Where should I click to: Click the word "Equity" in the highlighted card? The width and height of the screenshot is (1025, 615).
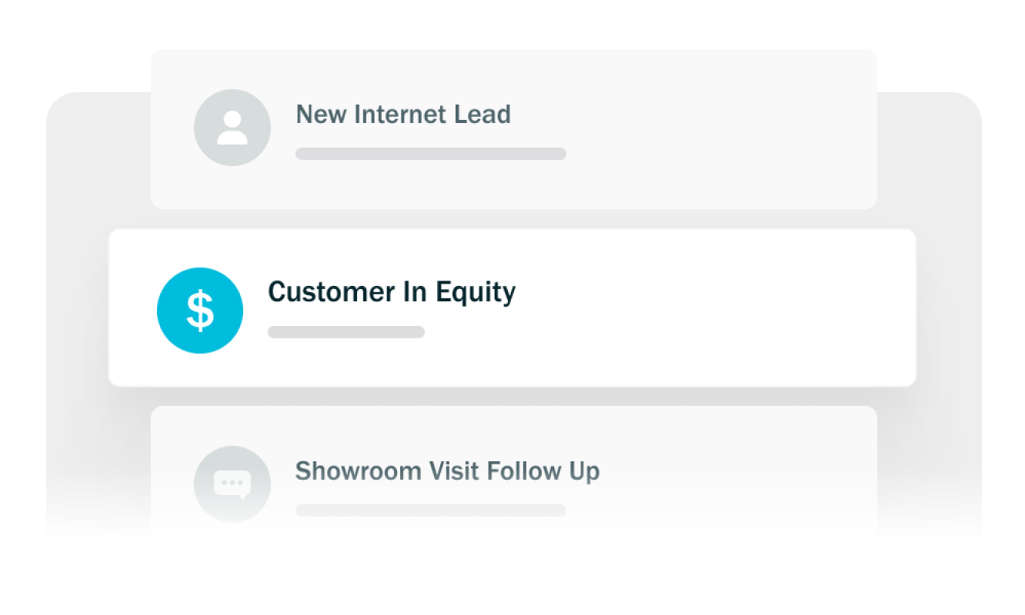point(476,292)
